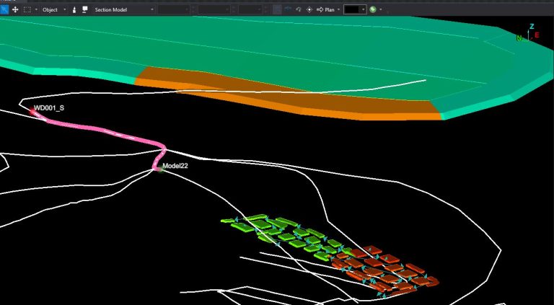
Task: Click the green globe icon
Action: (373, 9)
